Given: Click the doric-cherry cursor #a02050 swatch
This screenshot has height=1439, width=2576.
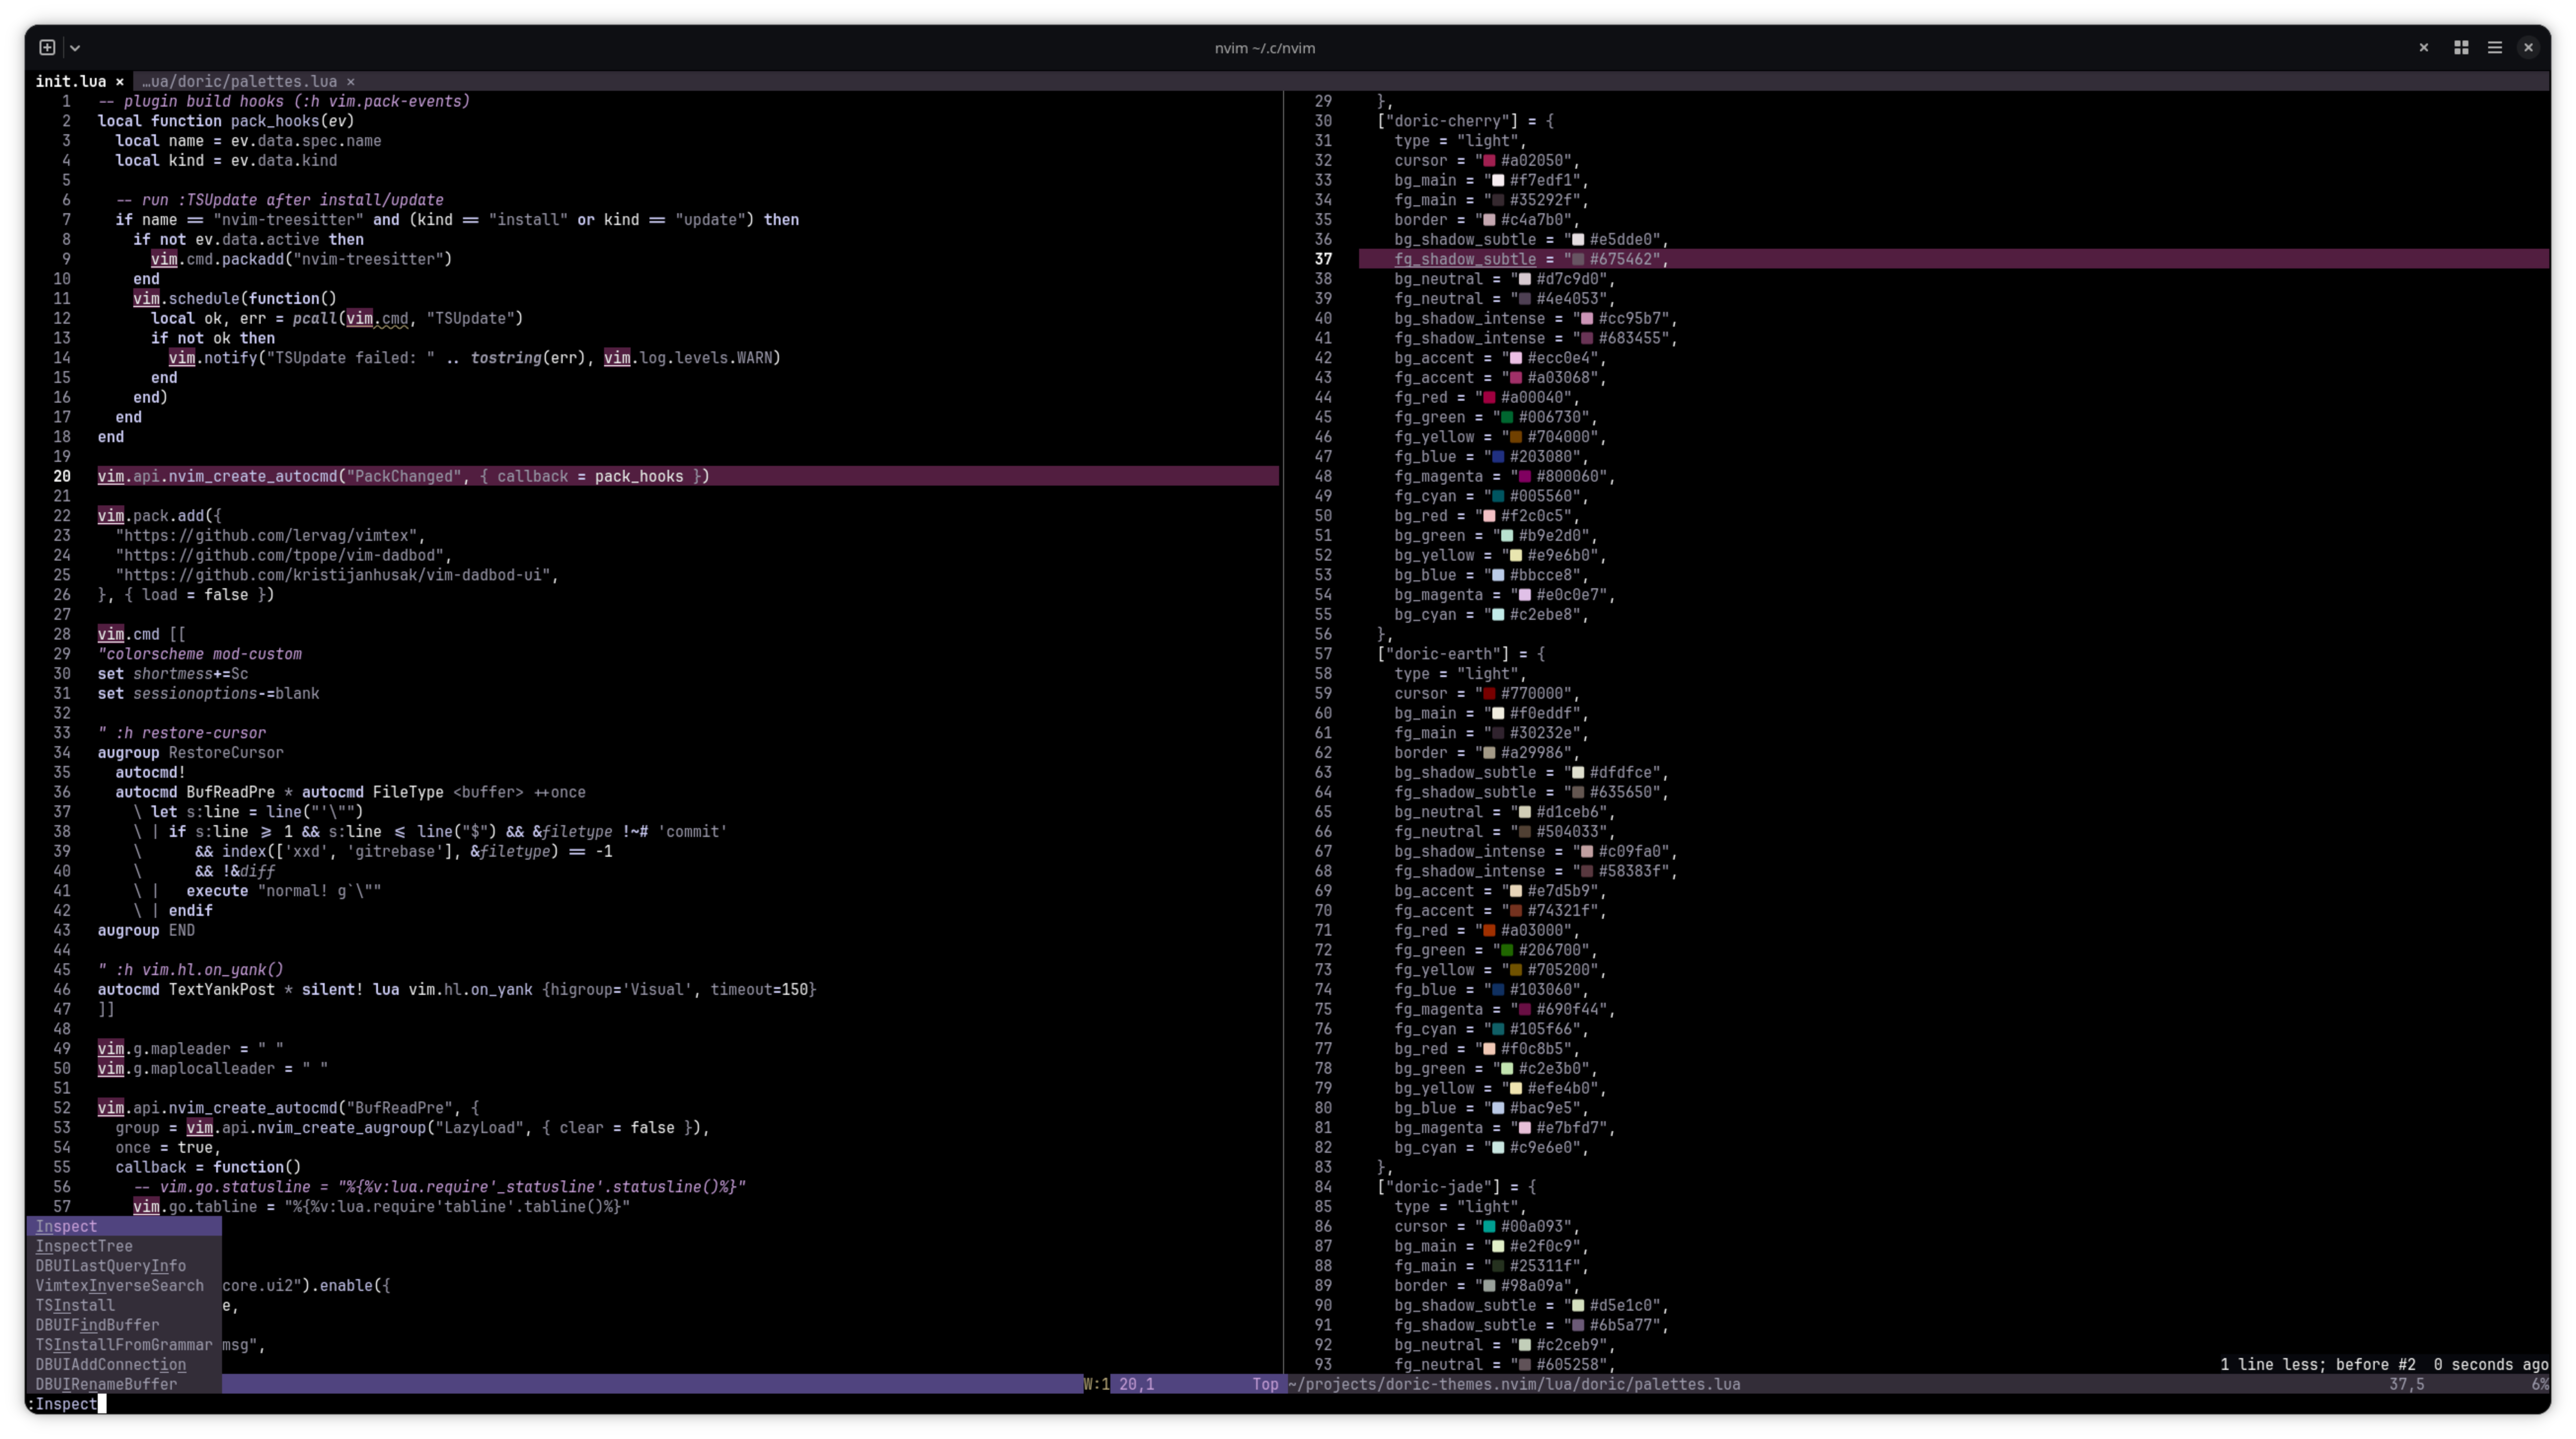Looking at the screenshot, I should pyautogui.click(x=1489, y=161).
